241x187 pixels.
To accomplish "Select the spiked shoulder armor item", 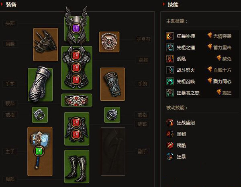I will pyautogui.click(x=45, y=44).
